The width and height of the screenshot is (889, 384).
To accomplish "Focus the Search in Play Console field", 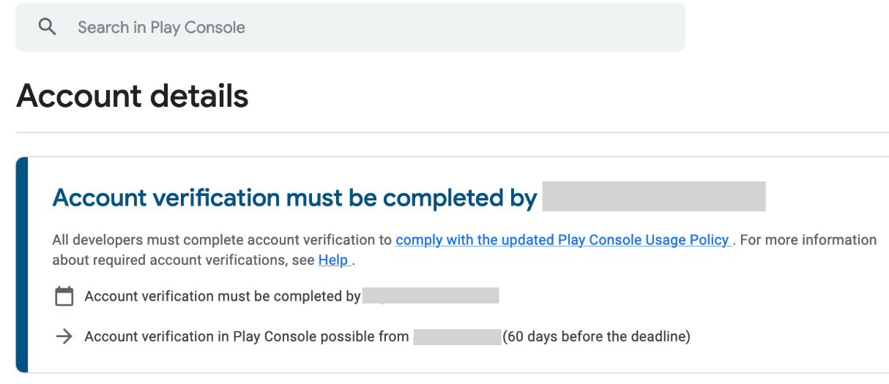I will tap(350, 28).
